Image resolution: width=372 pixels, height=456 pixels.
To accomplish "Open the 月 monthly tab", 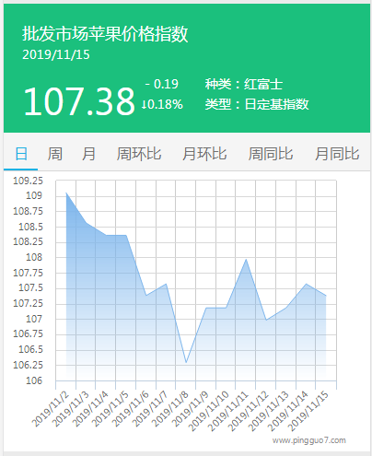I will 88,154.
